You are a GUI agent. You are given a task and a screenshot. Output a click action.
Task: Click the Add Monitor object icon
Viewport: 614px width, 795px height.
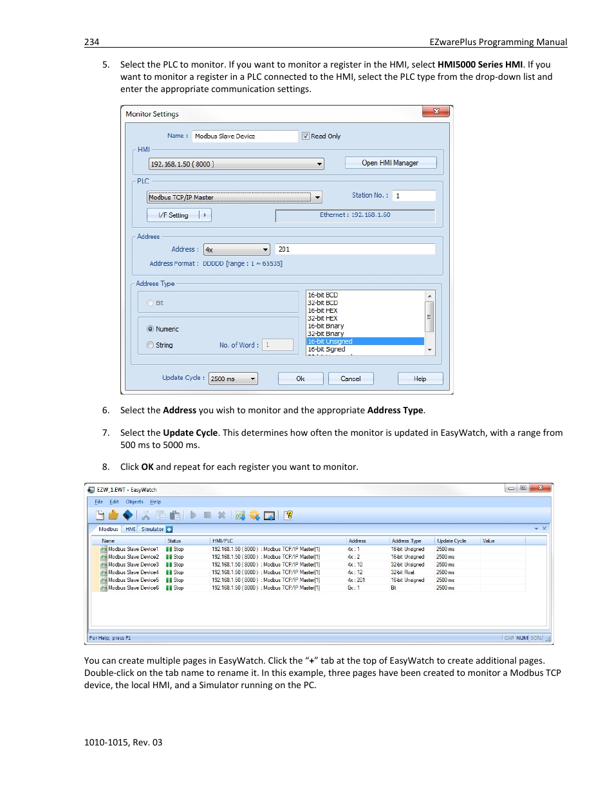240,515
